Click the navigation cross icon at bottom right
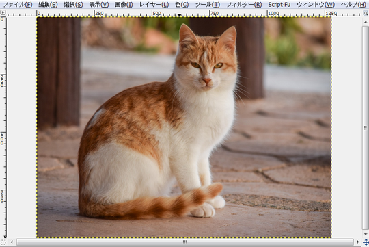This screenshot has height=247, width=369. (x=366, y=242)
